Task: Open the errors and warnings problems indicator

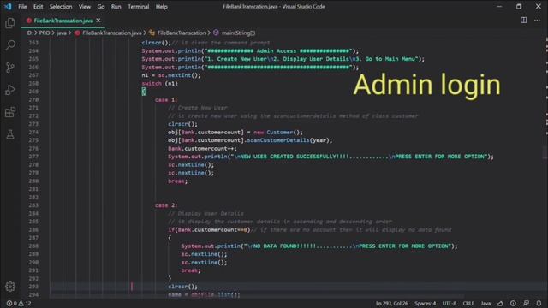Action: [x=19, y=304]
